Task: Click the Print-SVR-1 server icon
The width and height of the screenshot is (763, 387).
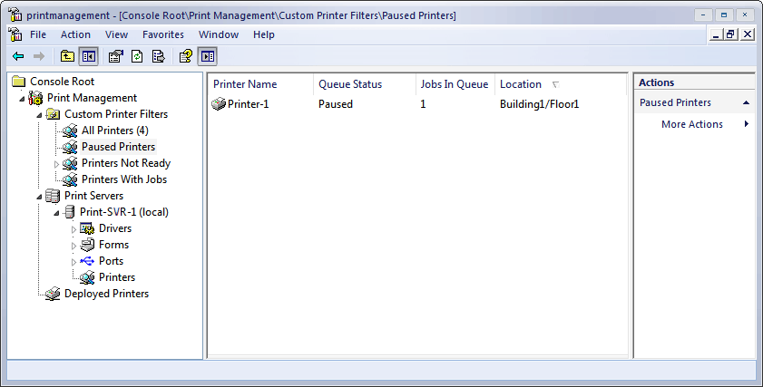Action: (70, 212)
